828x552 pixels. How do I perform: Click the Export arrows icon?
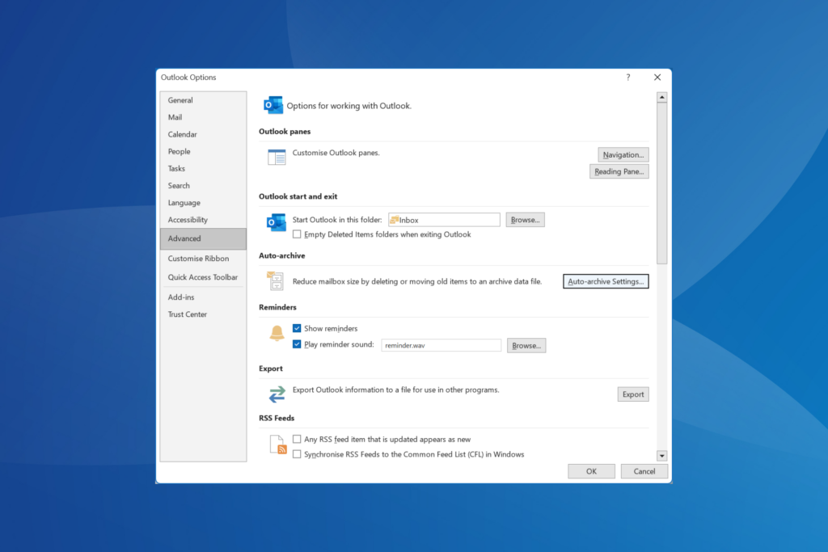[277, 394]
